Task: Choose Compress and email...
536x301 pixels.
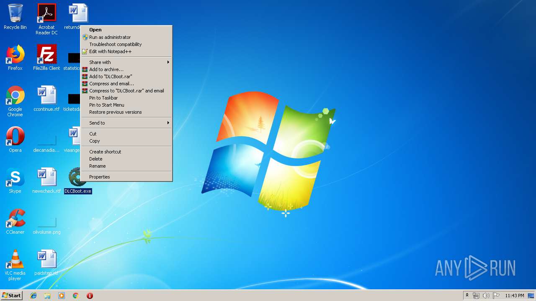Action: 126,84
